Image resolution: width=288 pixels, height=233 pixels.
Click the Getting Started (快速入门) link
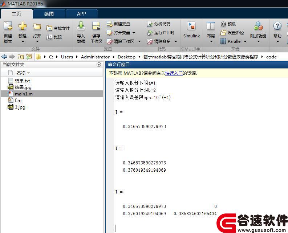point(174,73)
